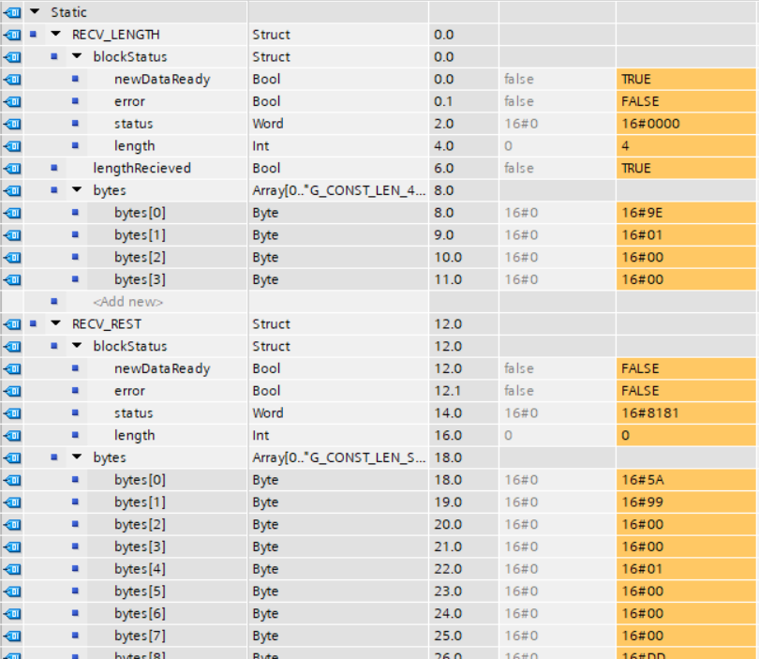This screenshot has height=659, width=759.
Task: Click monitor value 16#01 at offset 22.0
Action: click(686, 569)
